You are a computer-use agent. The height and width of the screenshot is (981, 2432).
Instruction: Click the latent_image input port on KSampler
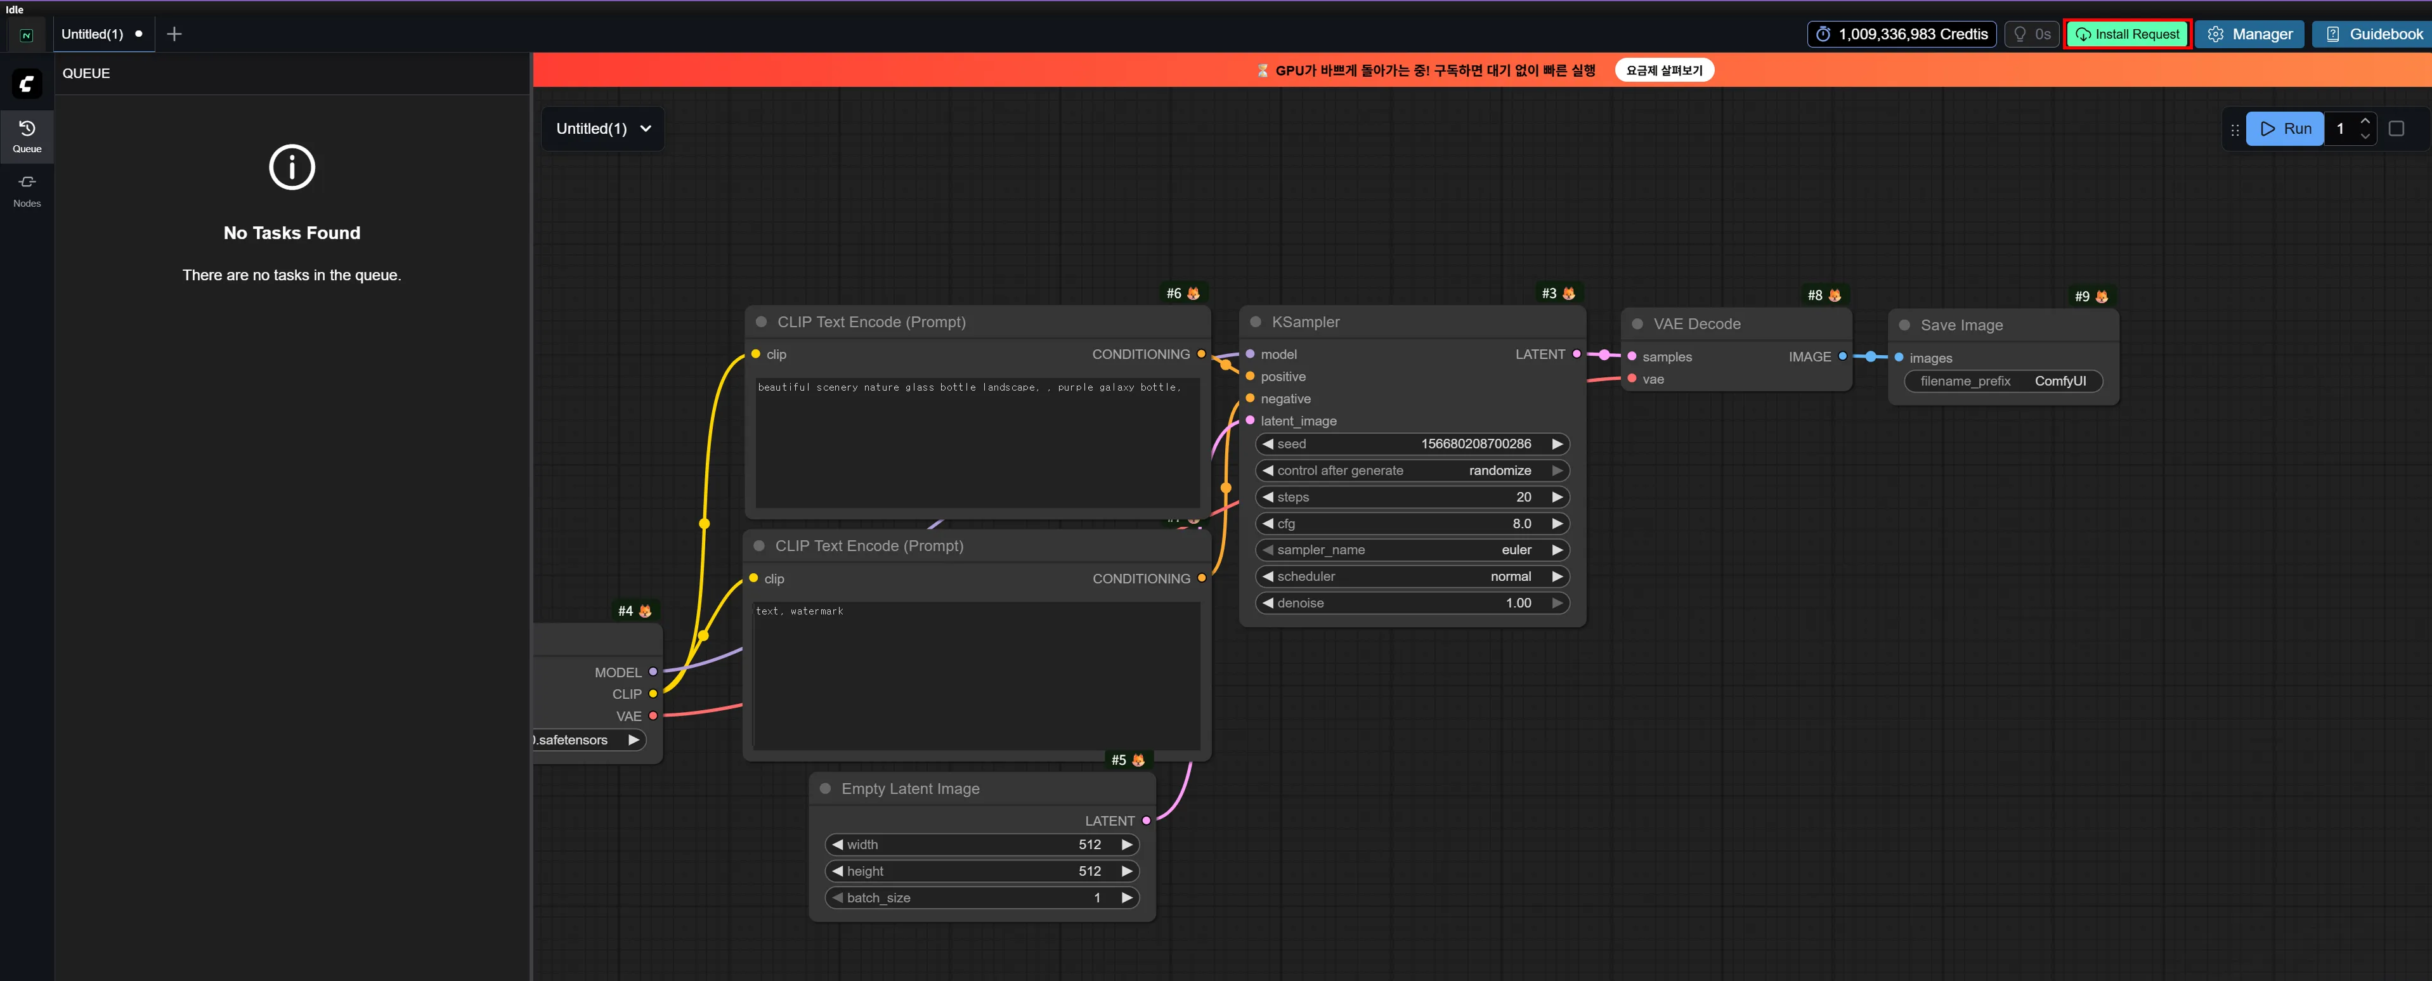tap(1250, 420)
